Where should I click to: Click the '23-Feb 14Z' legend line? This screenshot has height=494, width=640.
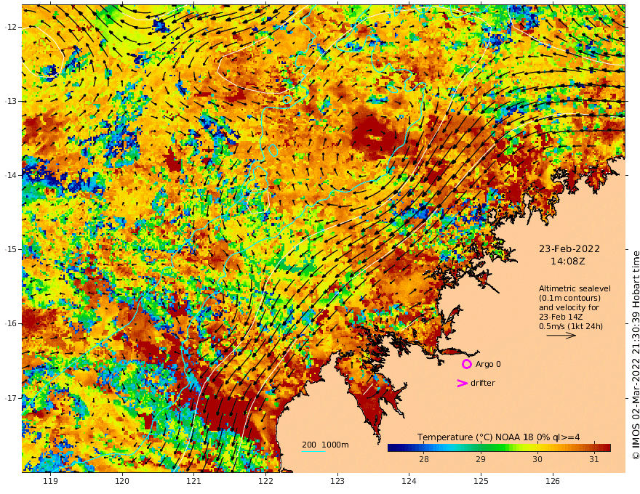pos(561,317)
